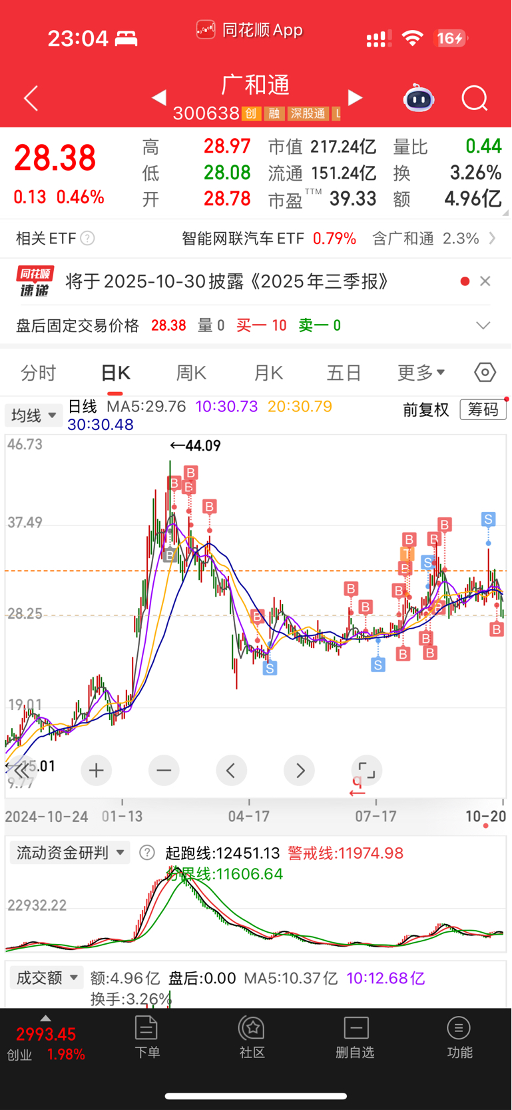
Task: Open fullscreen chart view
Action: pos(367,771)
